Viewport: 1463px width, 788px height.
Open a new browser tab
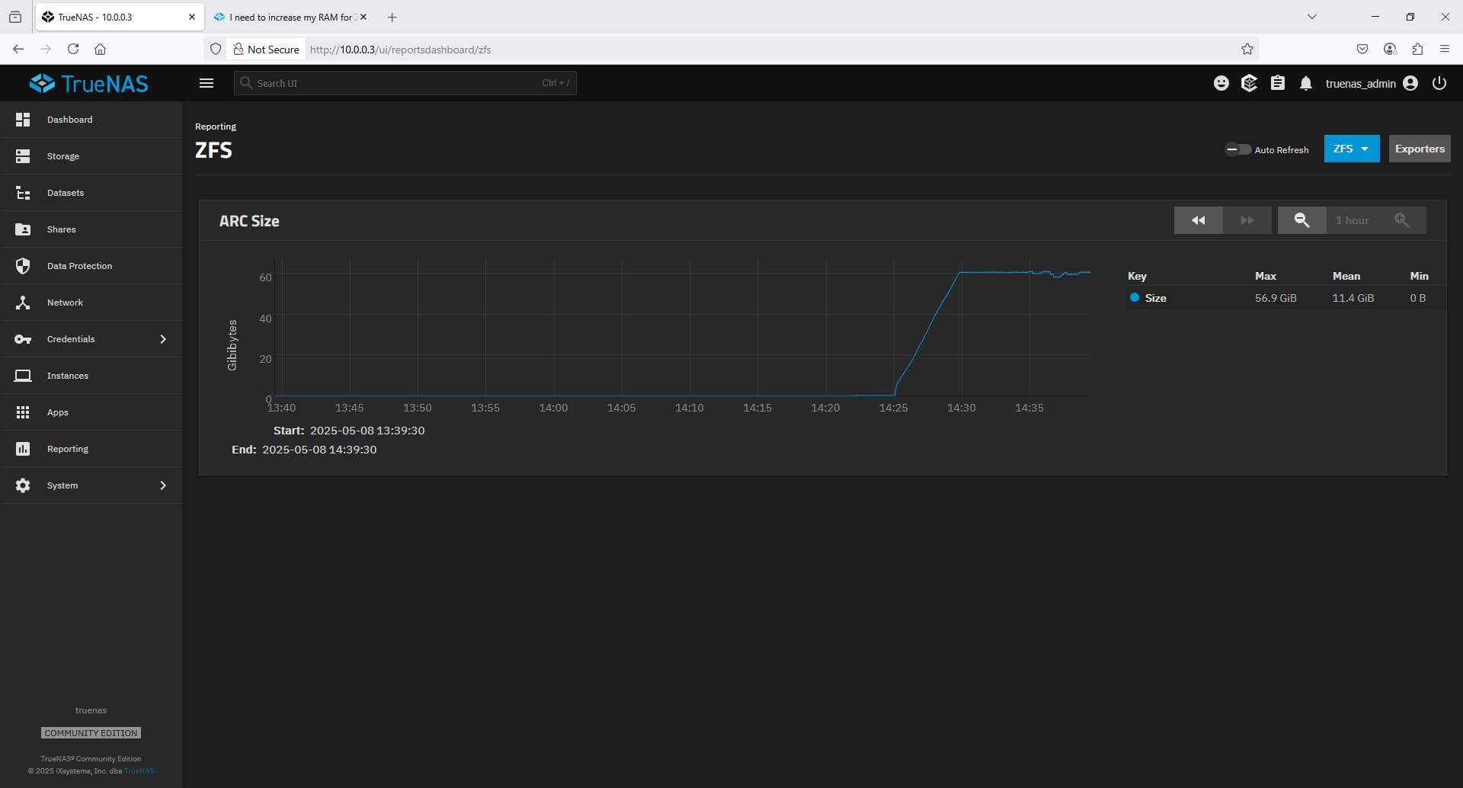pyautogui.click(x=392, y=17)
